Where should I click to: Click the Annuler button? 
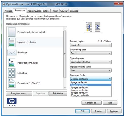(98, 111)
